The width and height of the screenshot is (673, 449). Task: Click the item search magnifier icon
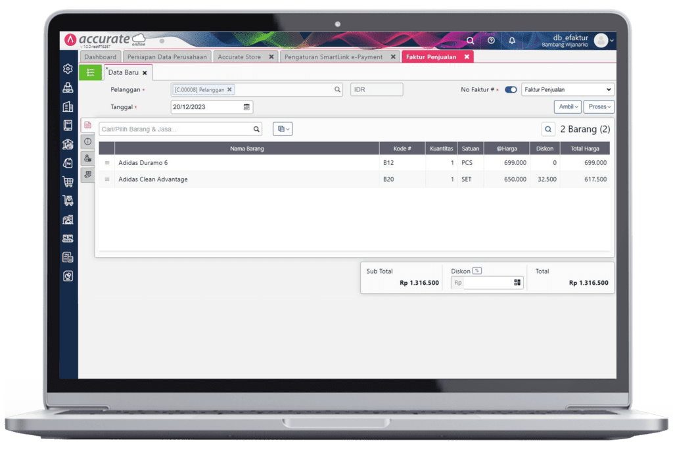coord(256,130)
